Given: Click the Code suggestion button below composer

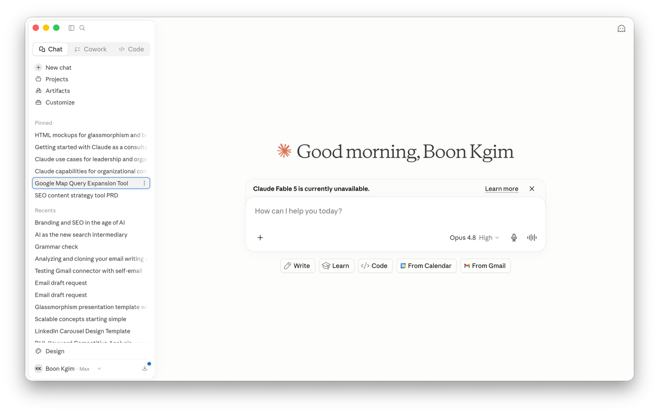Looking at the screenshot, I should click(x=375, y=266).
